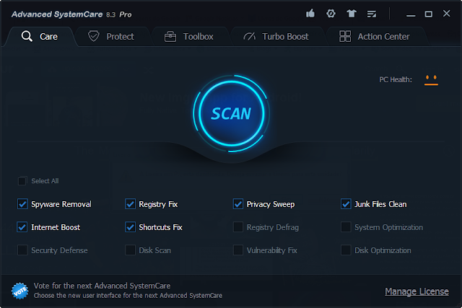Disable Internet Boost checkbox
This screenshot has height=308, width=462.
pos(22,227)
